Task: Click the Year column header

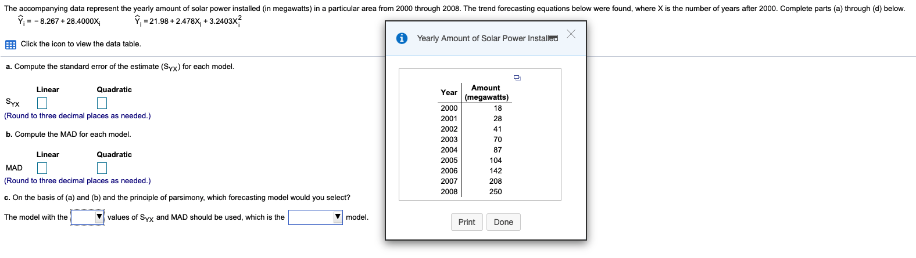Action: [x=449, y=92]
